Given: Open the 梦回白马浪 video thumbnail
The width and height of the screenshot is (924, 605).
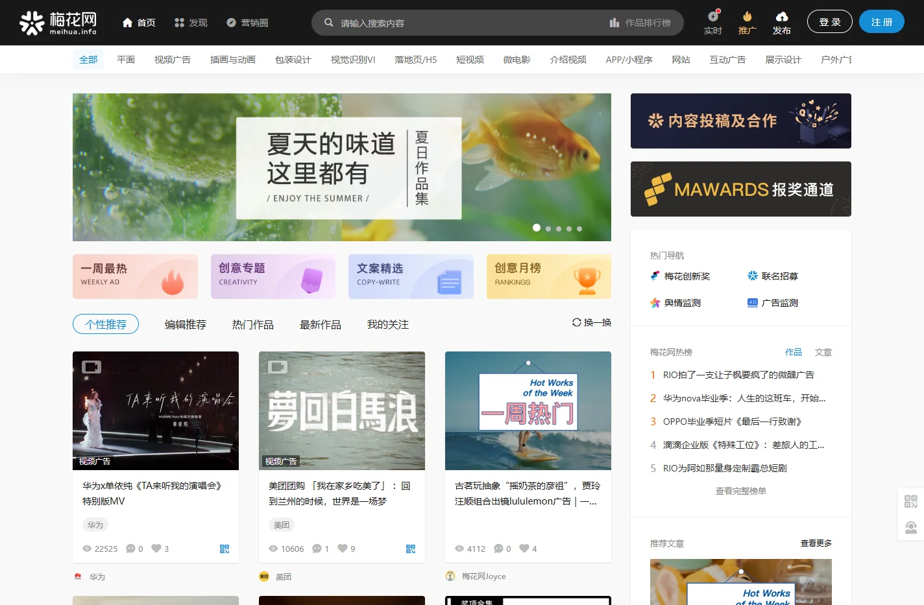Looking at the screenshot, I should [x=342, y=410].
